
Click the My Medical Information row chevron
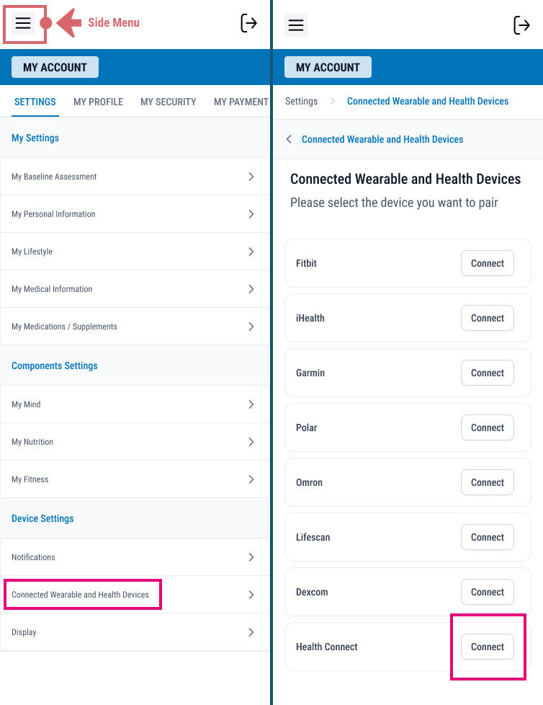point(251,289)
